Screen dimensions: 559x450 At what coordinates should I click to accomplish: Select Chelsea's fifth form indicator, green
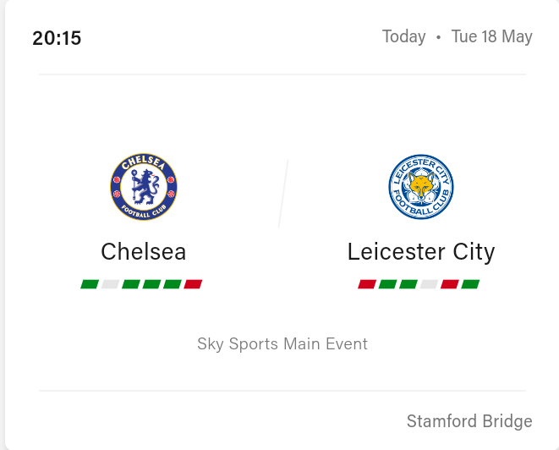coord(173,284)
